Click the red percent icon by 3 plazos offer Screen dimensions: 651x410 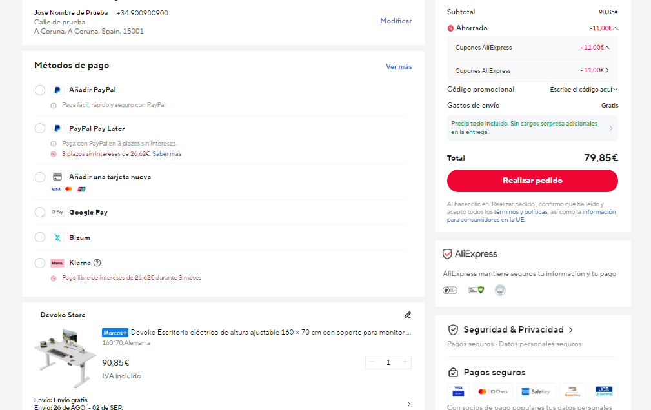point(54,154)
